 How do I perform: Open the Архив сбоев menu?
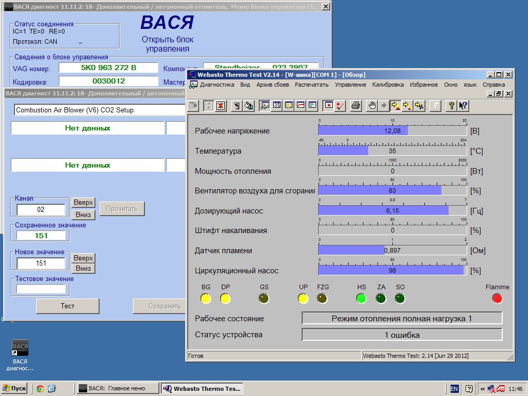point(272,85)
